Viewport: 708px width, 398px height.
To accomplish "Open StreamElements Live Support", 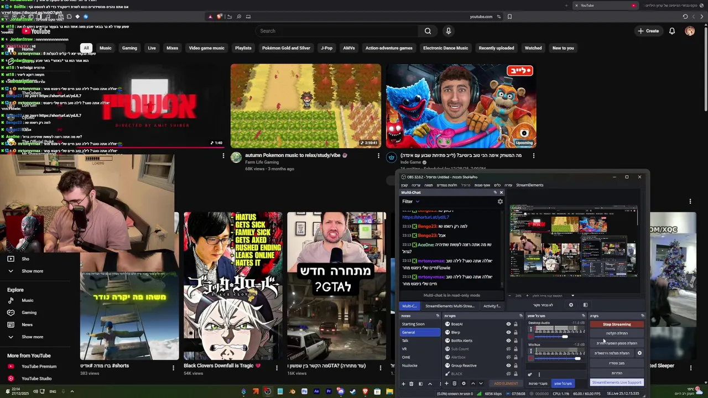I will click(x=617, y=383).
